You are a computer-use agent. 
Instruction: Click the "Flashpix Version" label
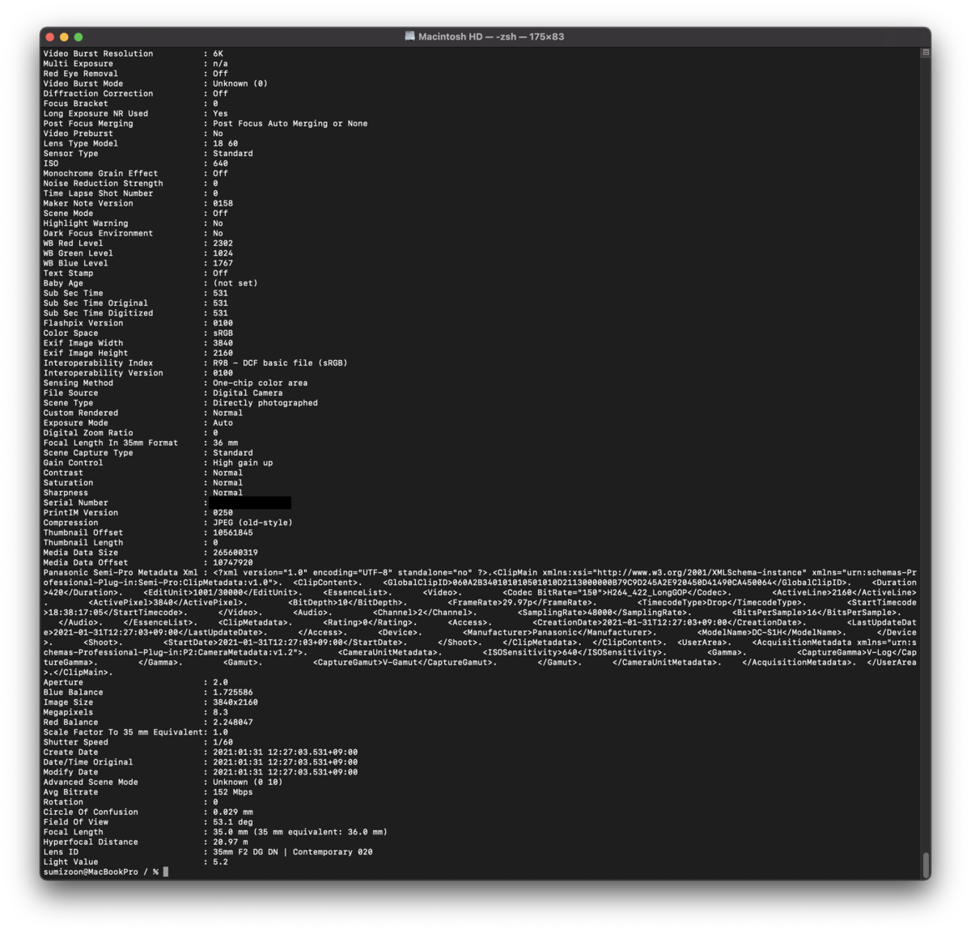[x=83, y=324]
